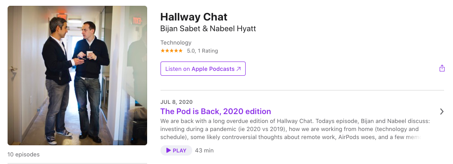Expand episode details with right chevron

pos(441,111)
